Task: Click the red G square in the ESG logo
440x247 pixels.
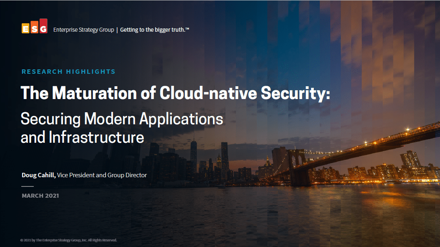Action: pyautogui.click(x=43, y=26)
